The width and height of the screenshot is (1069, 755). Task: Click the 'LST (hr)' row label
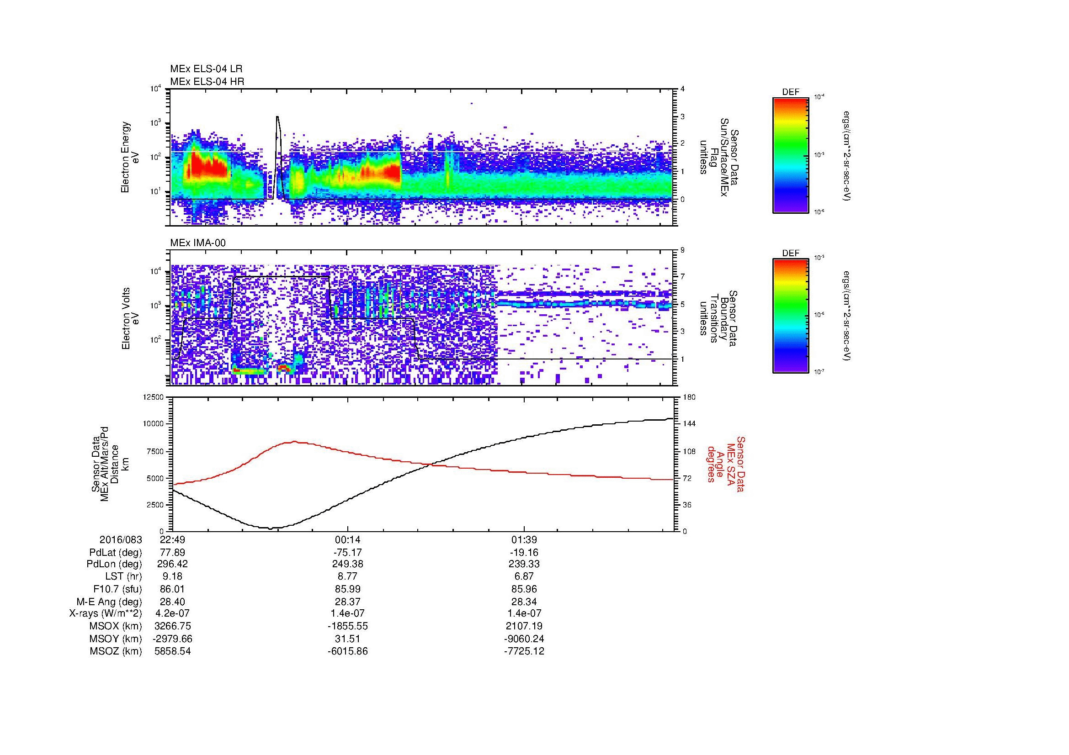tap(123, 576)
